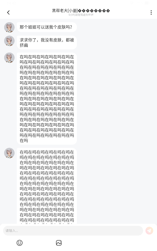Tap the 5小时前在玩迷你世界 status text
Screen dimensions: 157x251
(x=81, y=15)
